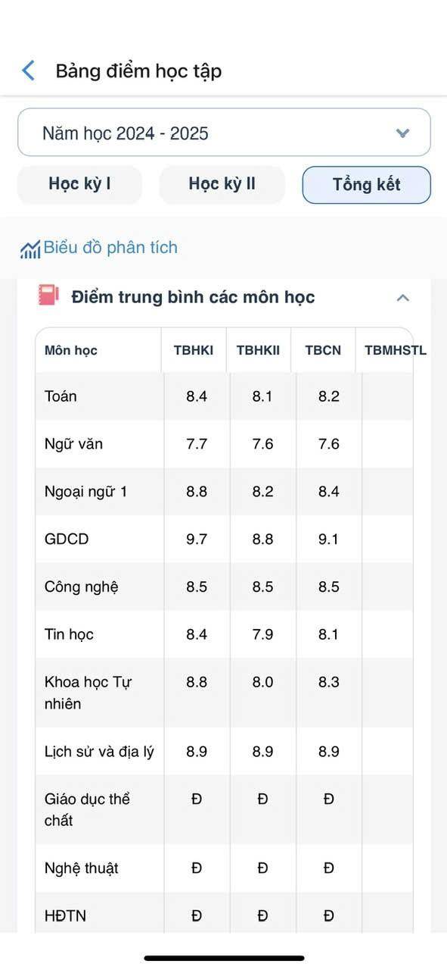Select the Khoa học Tự nhiên row
This screenshot has width=447, height=970.
(x=224, y=693)
